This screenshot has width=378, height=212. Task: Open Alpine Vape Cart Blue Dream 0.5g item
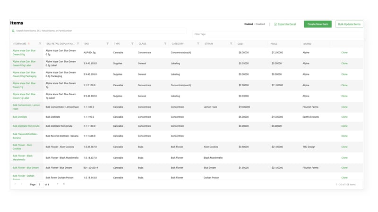click(24, 52)
